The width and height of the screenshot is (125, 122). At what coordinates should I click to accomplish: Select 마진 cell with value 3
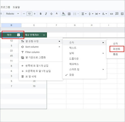coord(11,76)
